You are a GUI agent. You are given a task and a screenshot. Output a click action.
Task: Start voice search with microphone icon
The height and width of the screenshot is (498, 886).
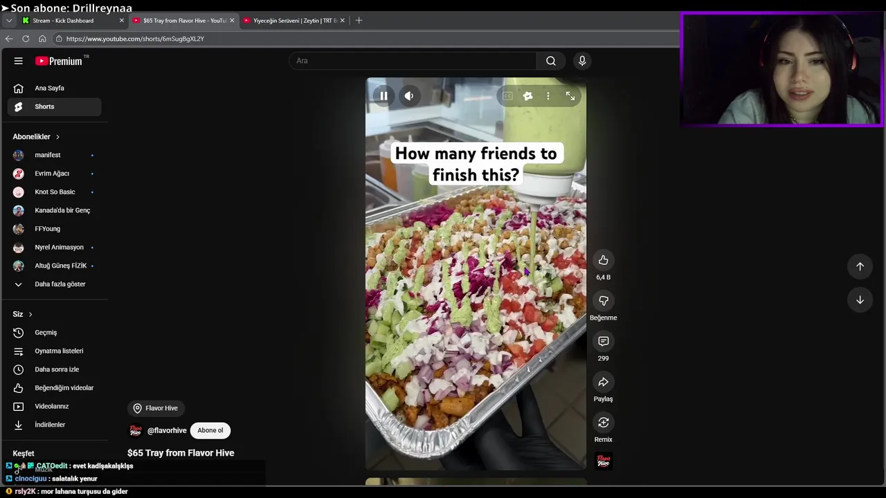pos(582,61)
